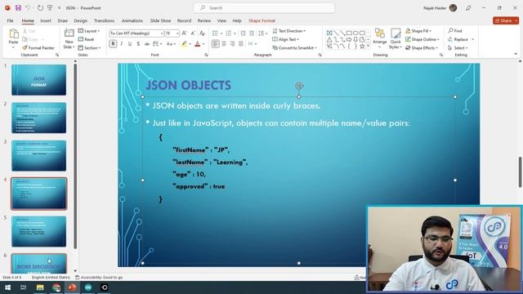Open the Arrange options icon

379,33
